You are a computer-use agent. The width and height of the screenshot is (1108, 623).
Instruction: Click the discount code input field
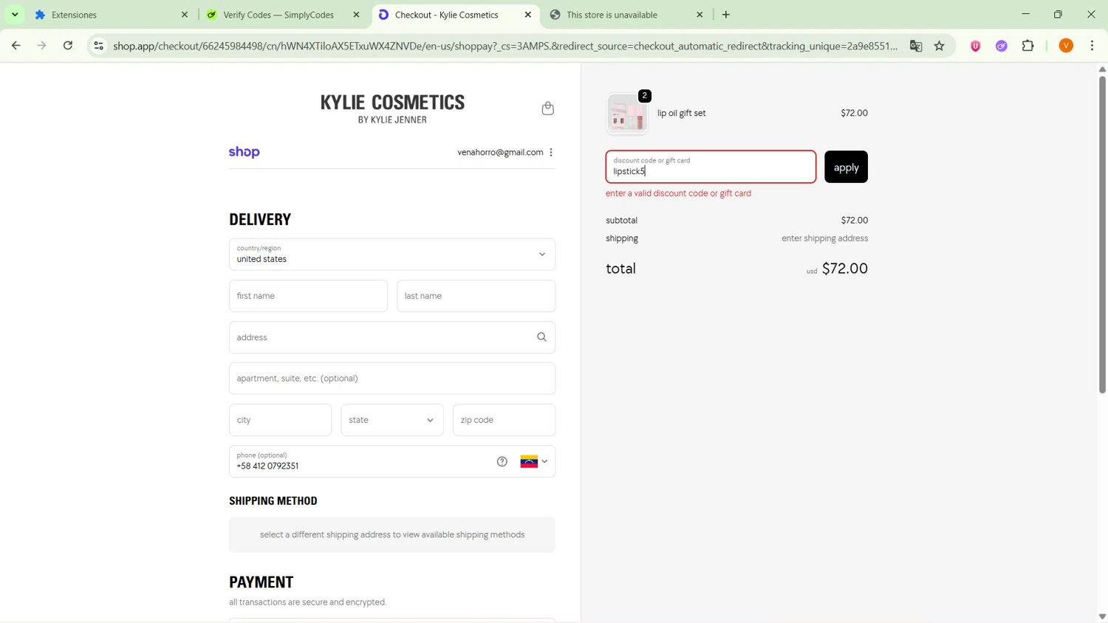coord(711,167)
